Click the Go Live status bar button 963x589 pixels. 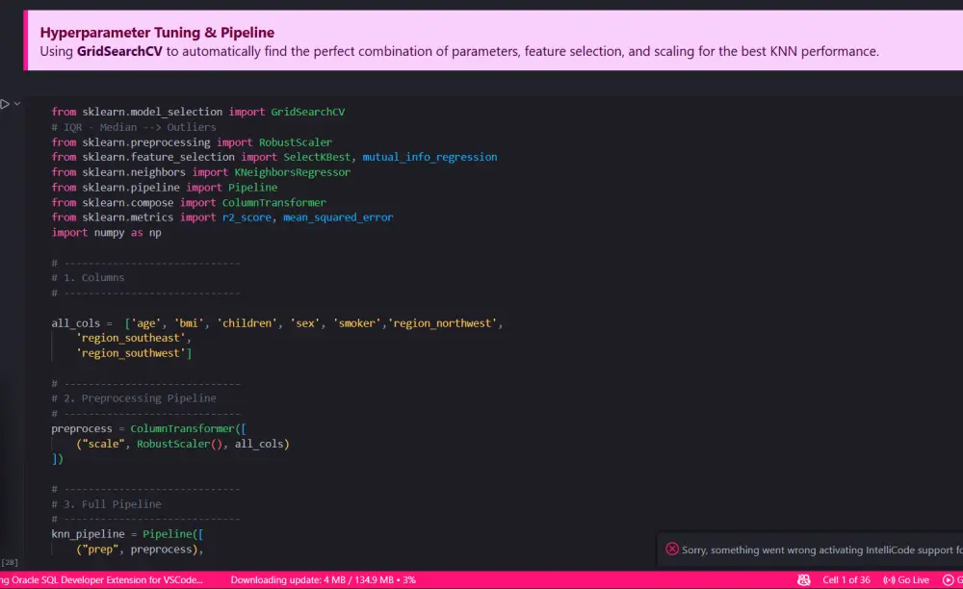tap(907, 580)
